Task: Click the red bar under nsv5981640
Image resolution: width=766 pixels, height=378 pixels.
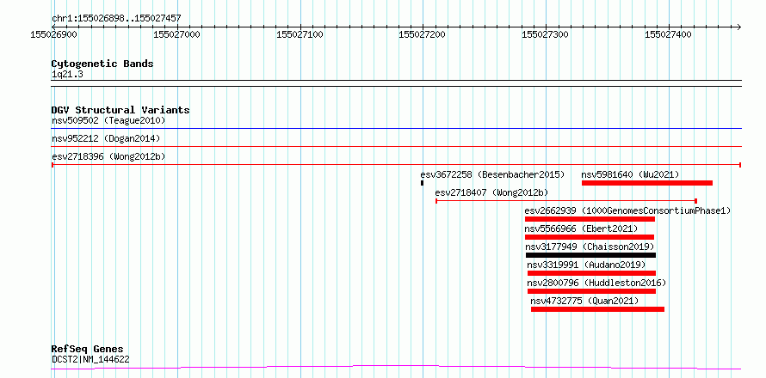Action: [647, 183]
